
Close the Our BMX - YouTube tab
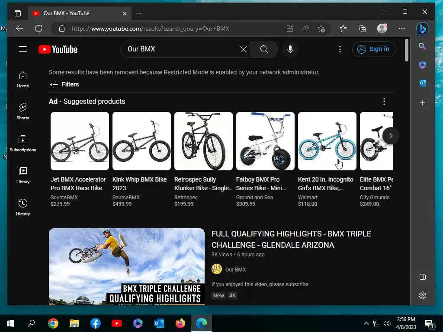coord(125,13)
